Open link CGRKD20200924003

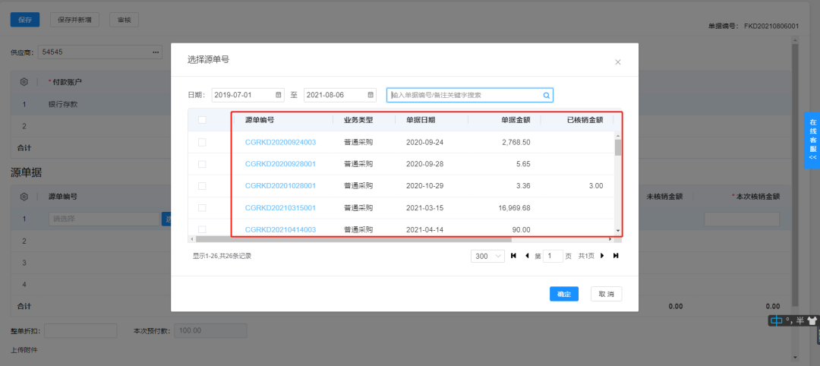pyautogui.click(x=280, y=142)
